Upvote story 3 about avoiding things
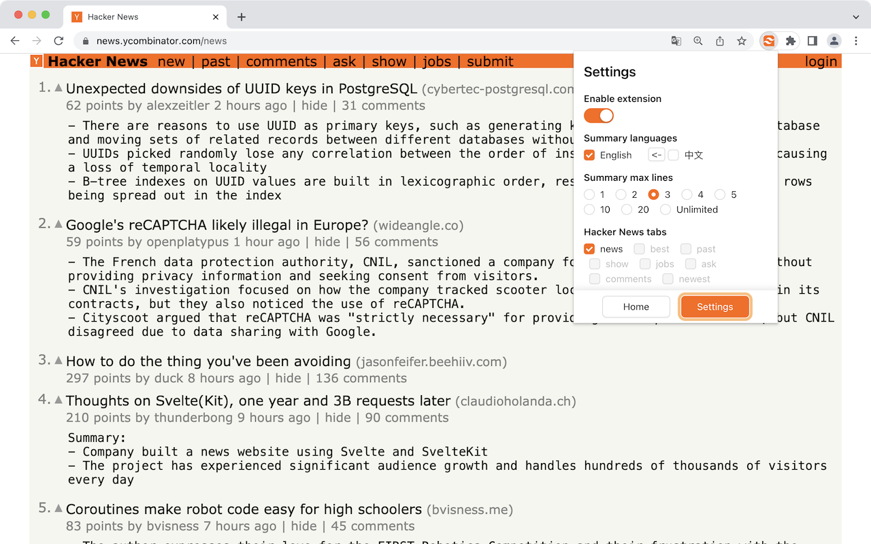Screen dimensions: 871x544 (59, 361)
